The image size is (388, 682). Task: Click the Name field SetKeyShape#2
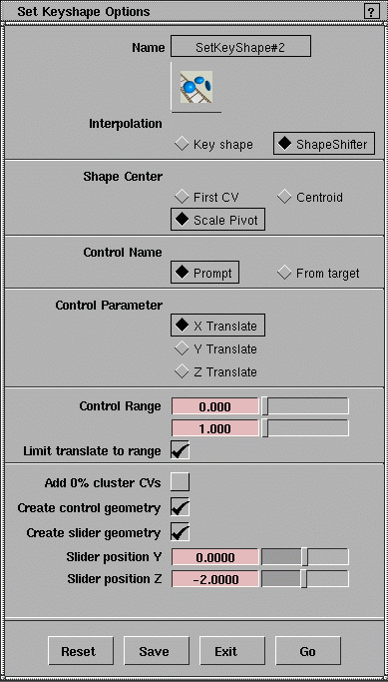point(240,47)
